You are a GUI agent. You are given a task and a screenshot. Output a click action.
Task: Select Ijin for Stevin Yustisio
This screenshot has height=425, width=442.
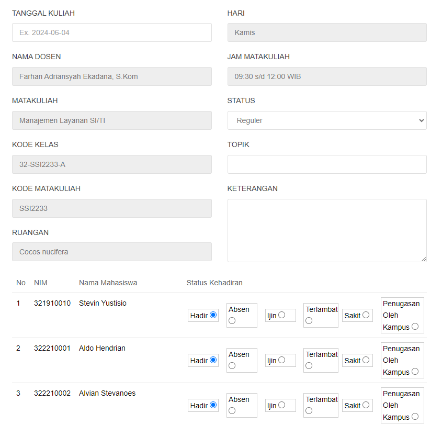pos(281,315)
